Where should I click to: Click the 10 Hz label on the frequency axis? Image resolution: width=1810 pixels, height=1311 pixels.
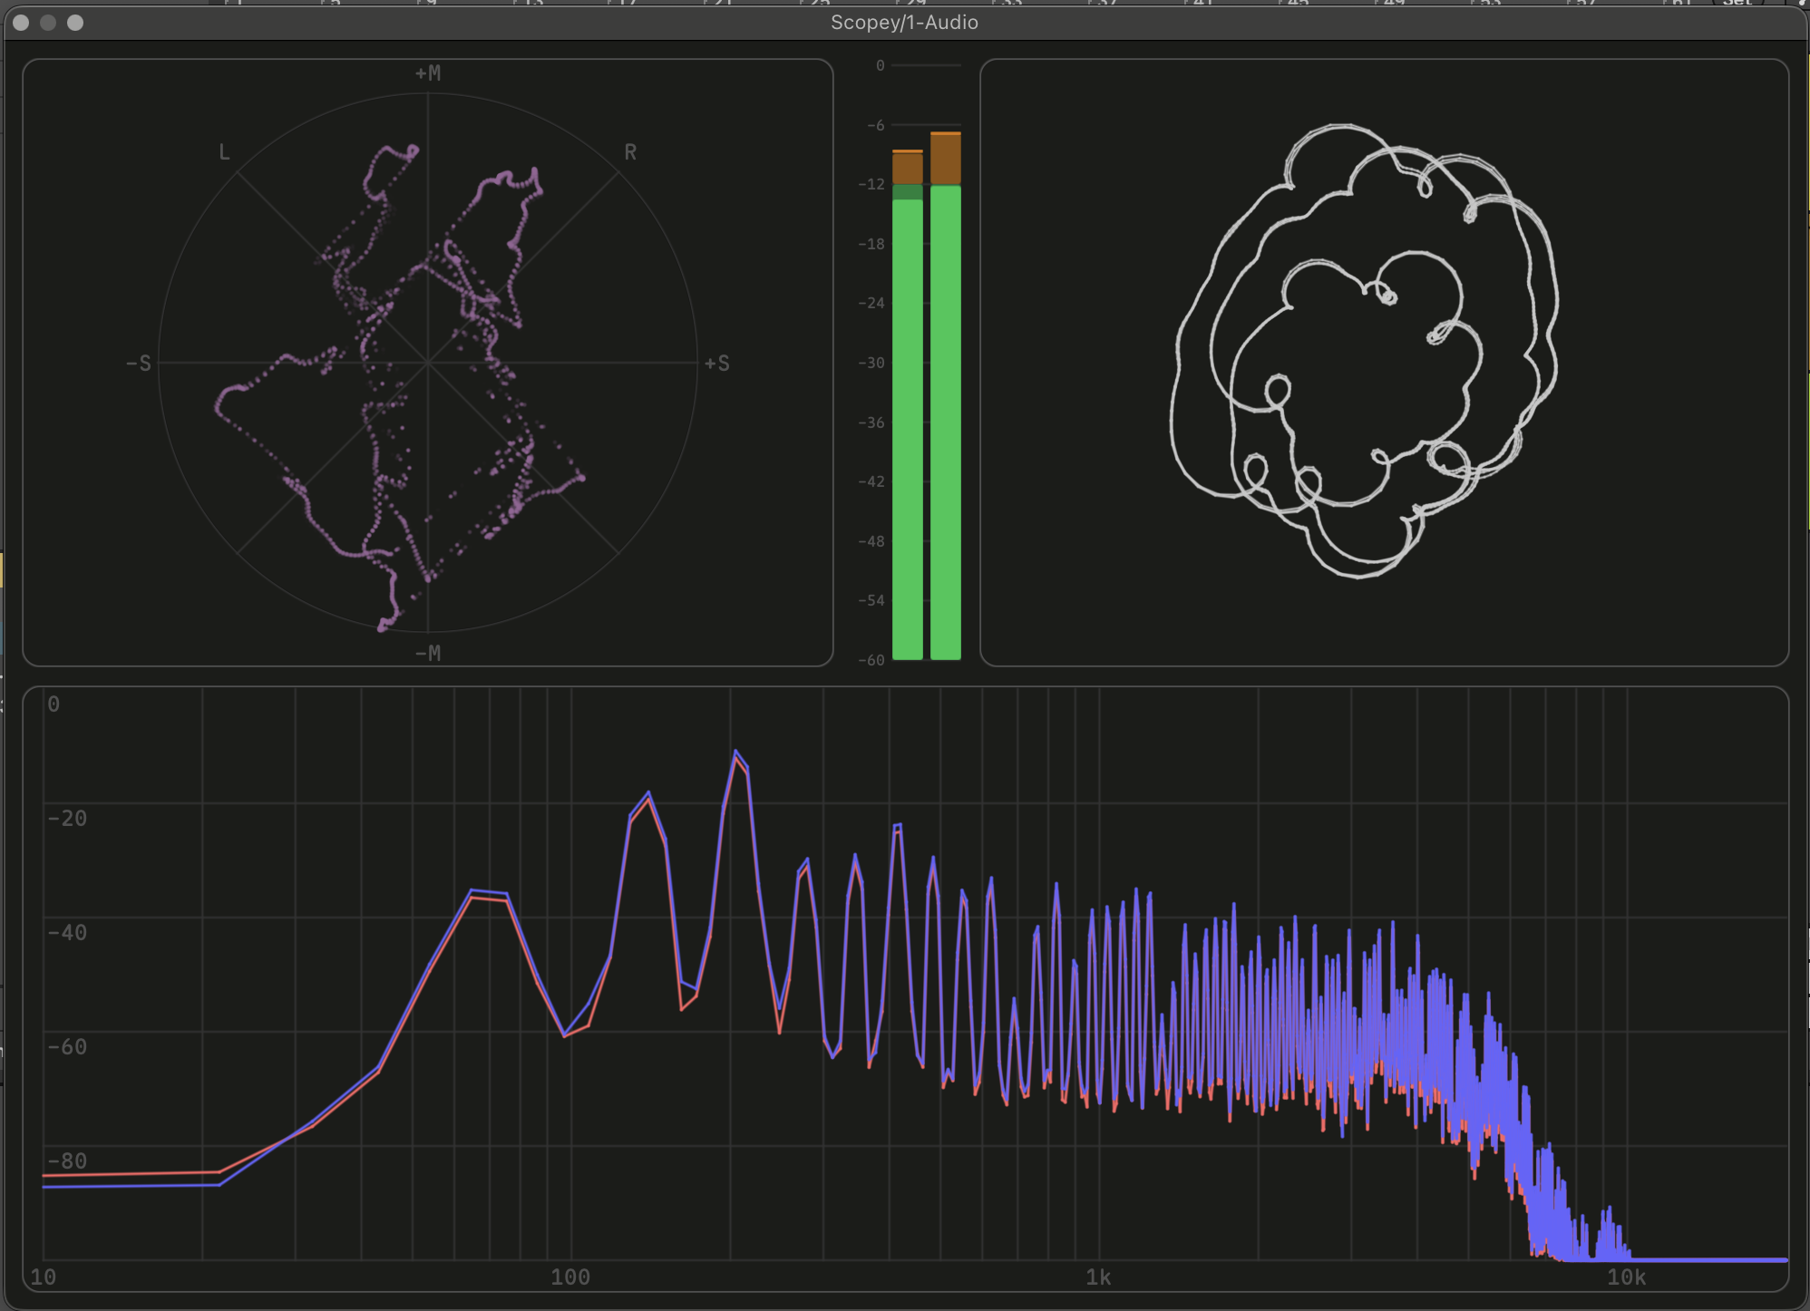(x=44, y=1277)
